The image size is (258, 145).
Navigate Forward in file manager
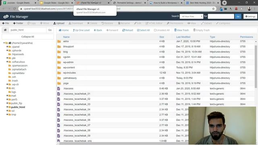(112, 30)
